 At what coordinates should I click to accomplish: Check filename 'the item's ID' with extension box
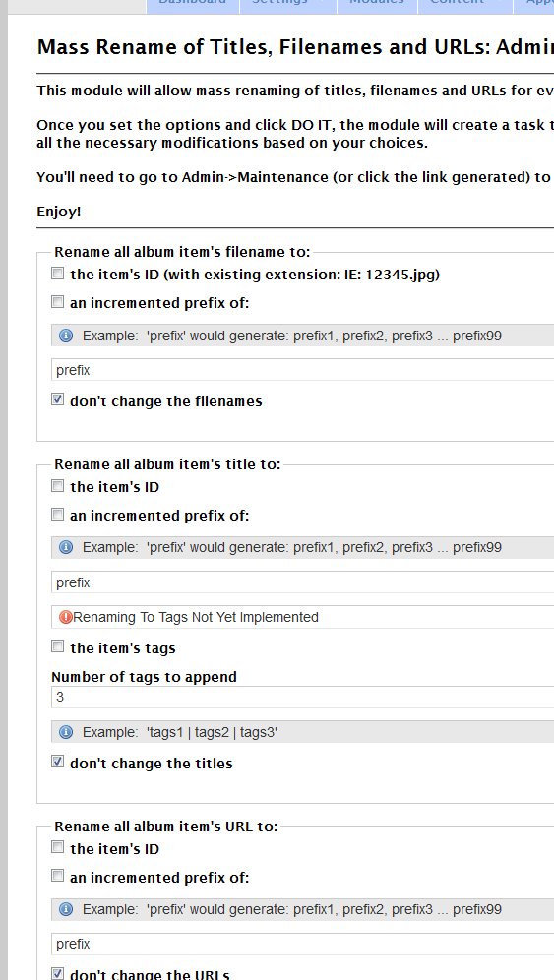click(57, 274)
